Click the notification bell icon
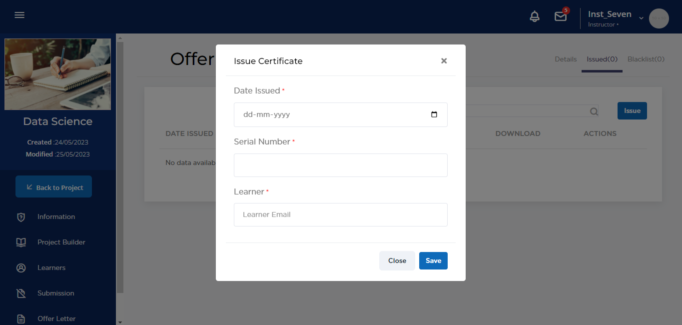Viewport: 682px width, 325px height. 535,16
